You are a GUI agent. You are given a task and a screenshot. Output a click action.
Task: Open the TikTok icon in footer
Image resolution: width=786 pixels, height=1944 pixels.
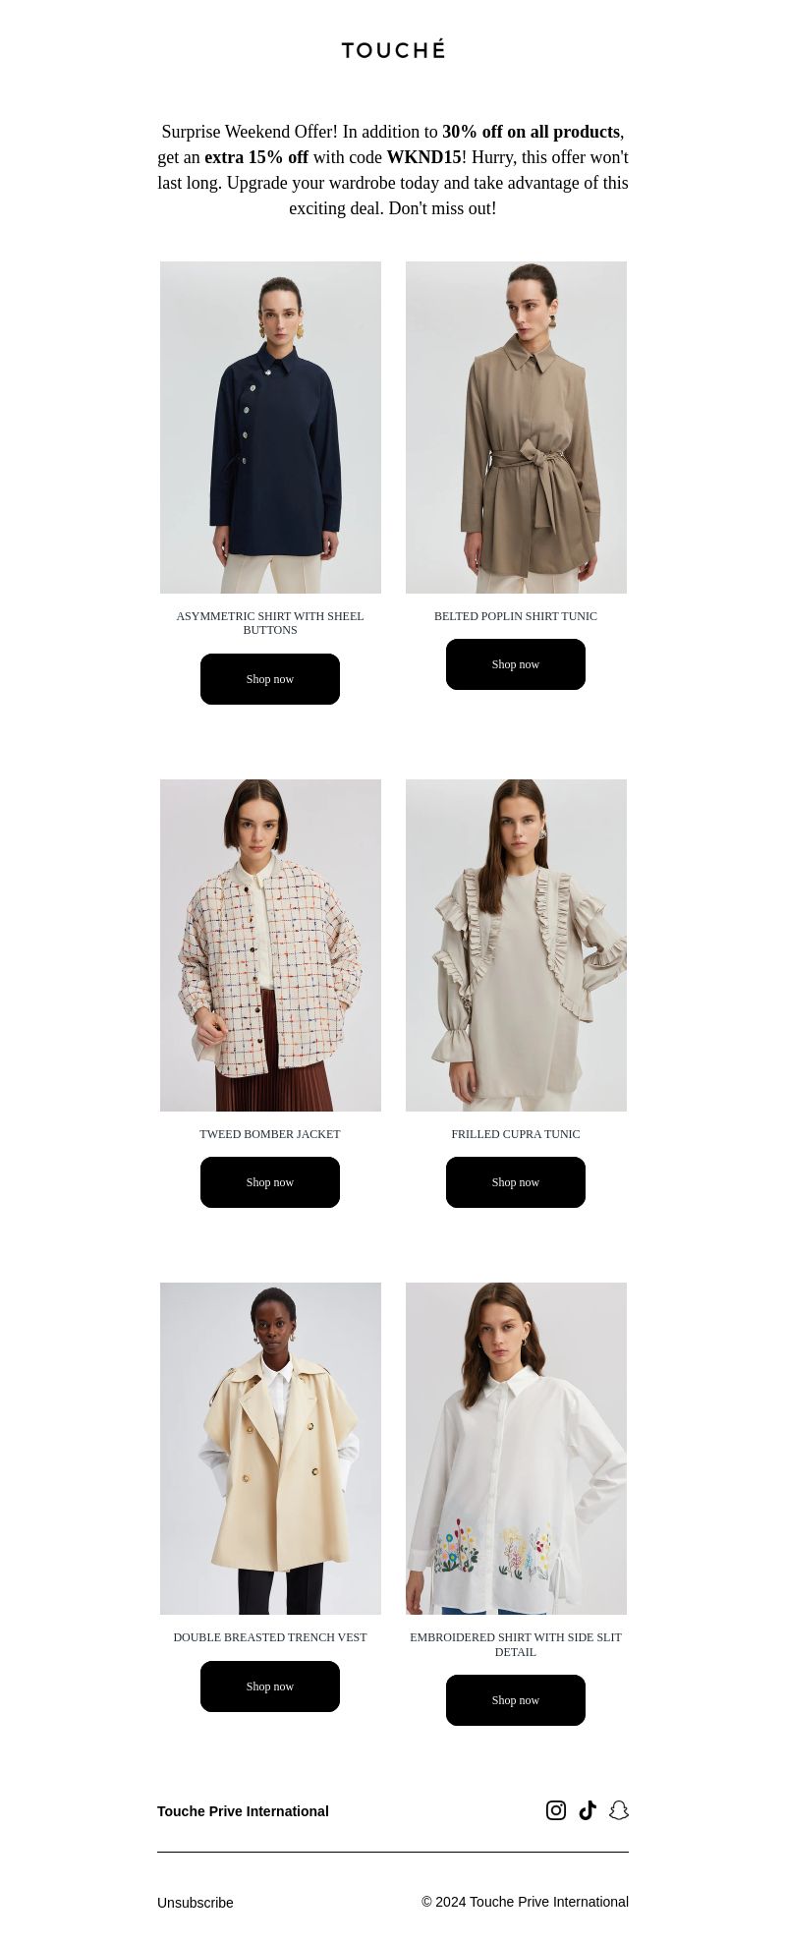(588, 1810)
